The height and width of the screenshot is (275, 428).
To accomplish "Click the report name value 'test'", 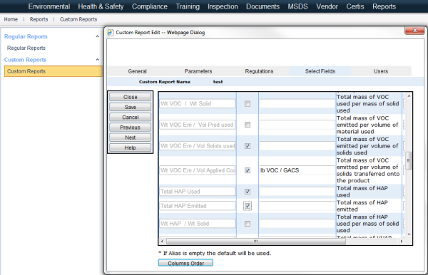I will (x=218, y=82).
